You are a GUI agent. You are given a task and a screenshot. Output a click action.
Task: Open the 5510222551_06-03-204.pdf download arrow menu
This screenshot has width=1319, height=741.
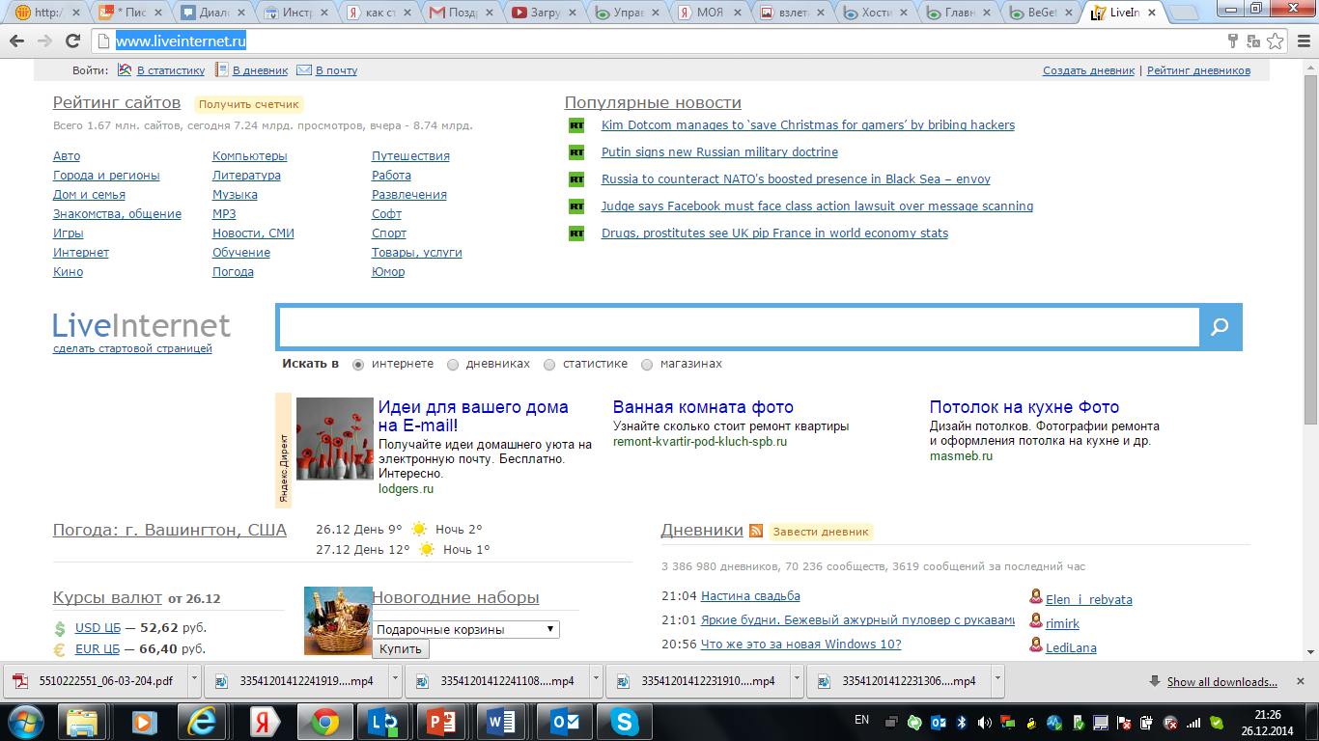point(194,680)
